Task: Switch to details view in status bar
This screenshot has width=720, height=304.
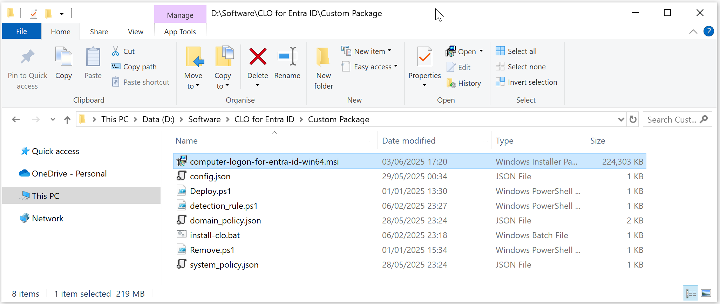Action: coord(691,293)
